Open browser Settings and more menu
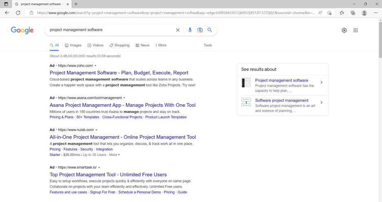This screenshot has height=202, width=382. pos(375,13)
